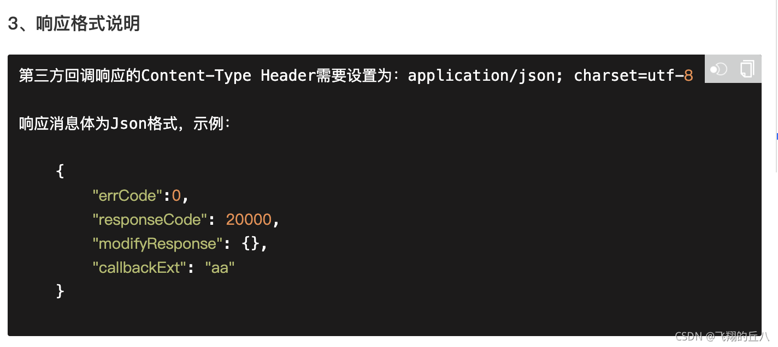Click the closing brace of the JSON example
The width and height of the screenshot is (778, 347).
60,291
